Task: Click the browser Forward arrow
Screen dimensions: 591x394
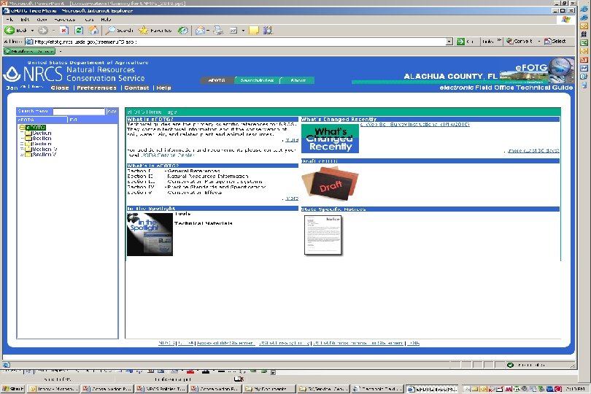Action: click(43, 31)
